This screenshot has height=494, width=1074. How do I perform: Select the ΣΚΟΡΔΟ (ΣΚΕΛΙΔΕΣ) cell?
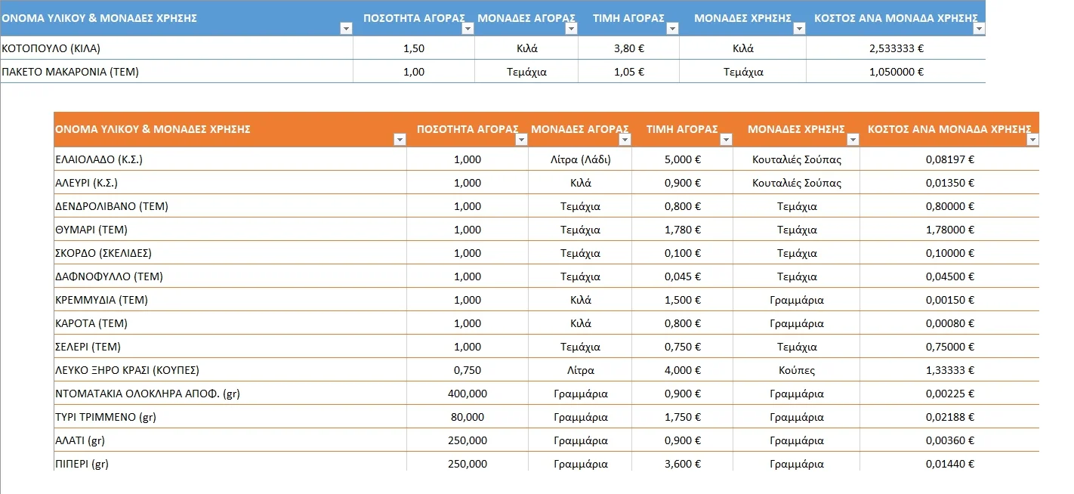(230, 253)
